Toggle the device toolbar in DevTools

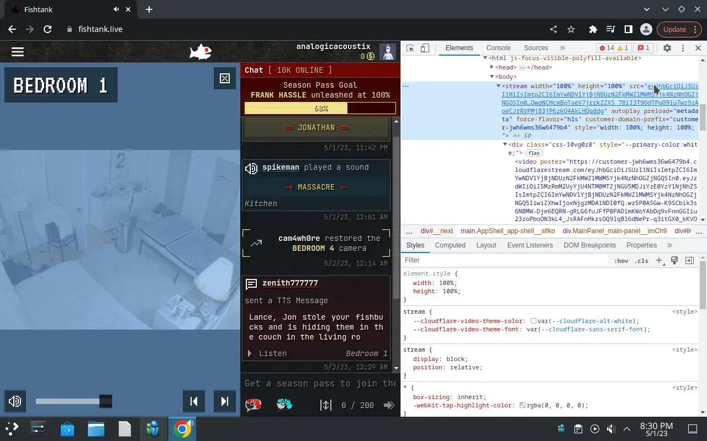pyautogui.click(x=425, y=48)
